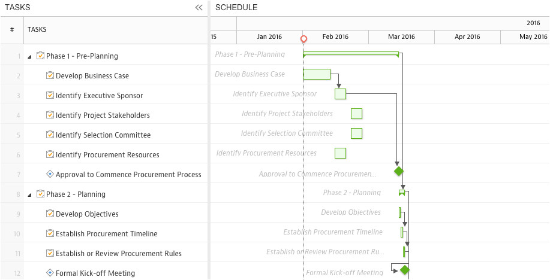Image resolution: width=550 pixels, height=280 pixels.
Task: Select Approval to Commence Procurement Process row
Action: click(x=128, y=175)
